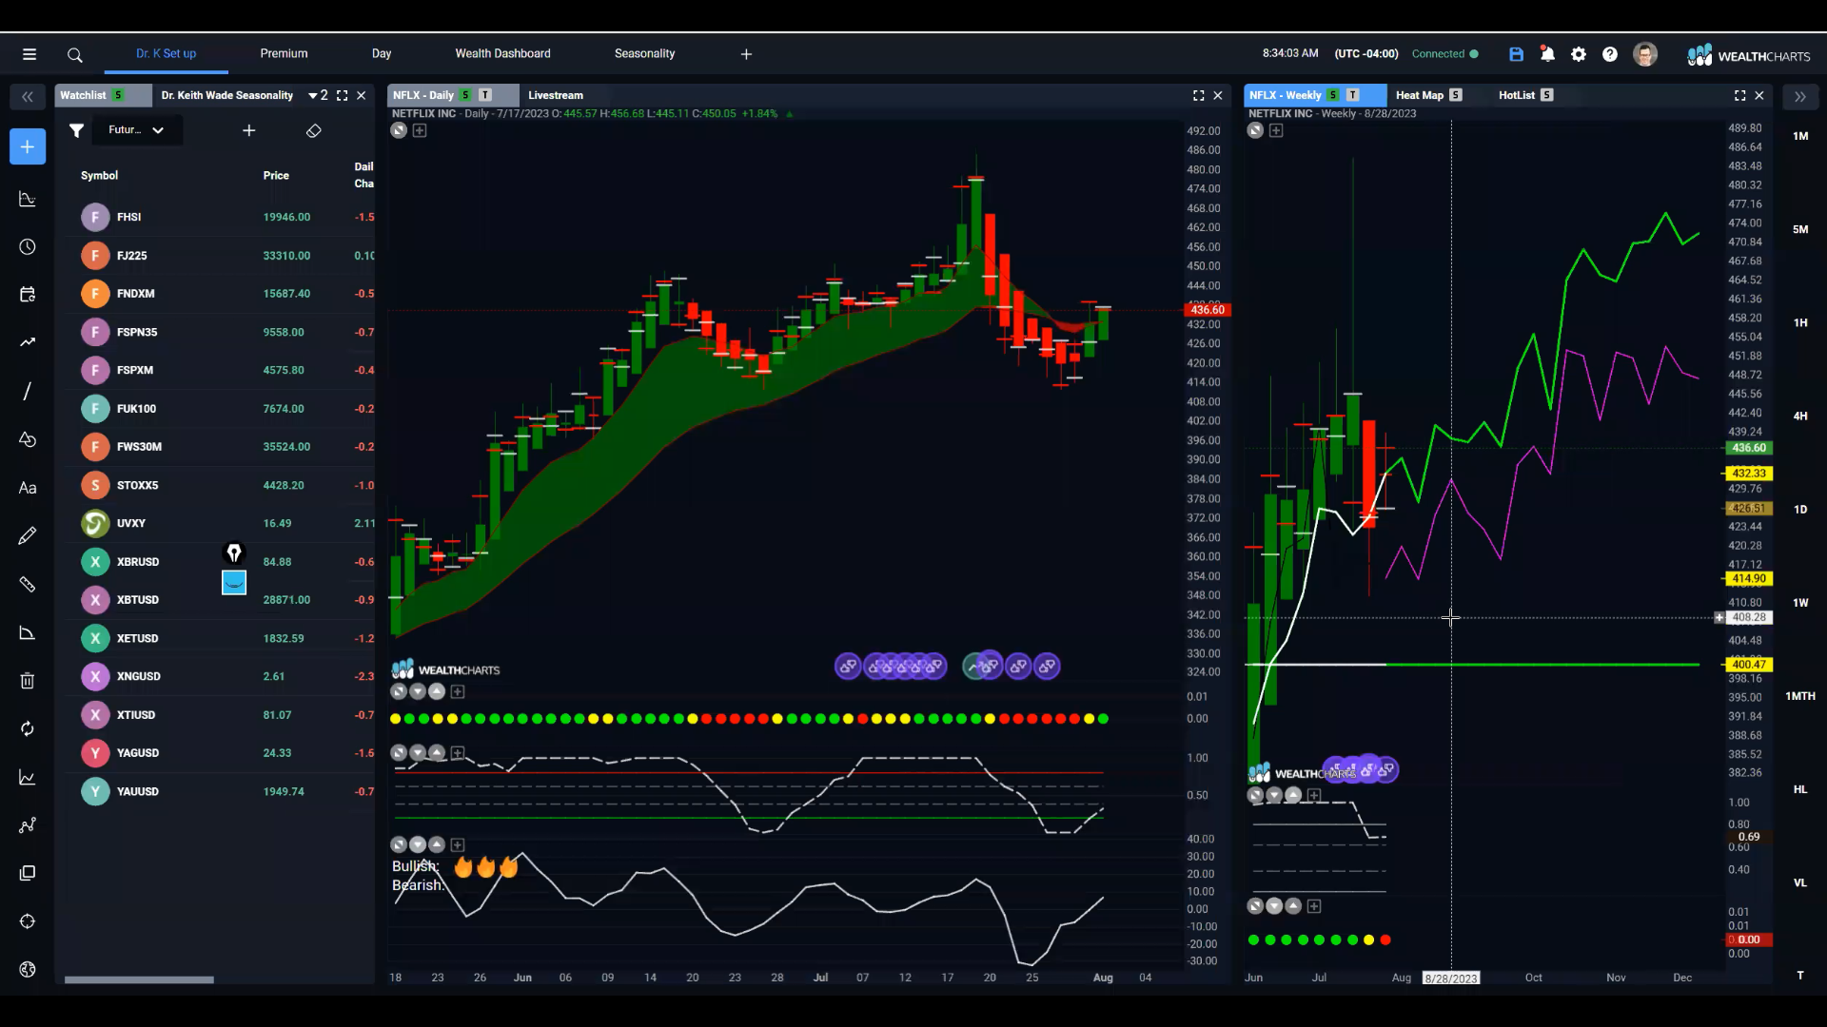The image size is (1827, 1027).
Task: Select the 1H timeframe
Action: pos(1800,322)
